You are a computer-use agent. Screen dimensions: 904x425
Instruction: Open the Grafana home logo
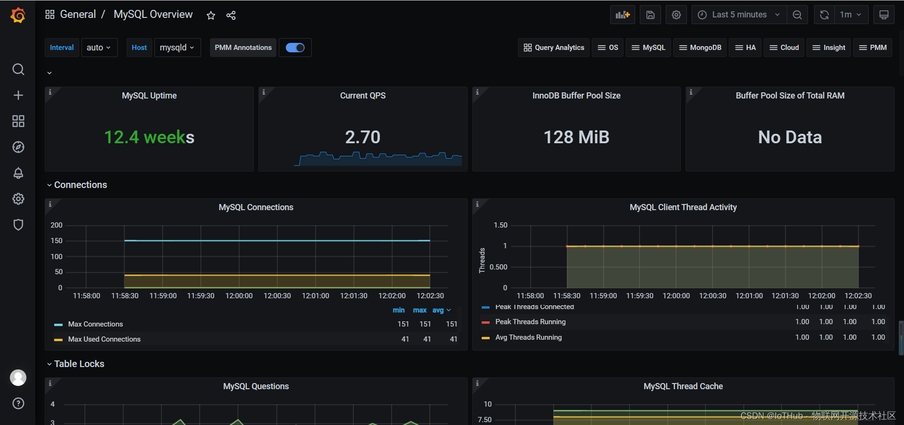point(18,15)
